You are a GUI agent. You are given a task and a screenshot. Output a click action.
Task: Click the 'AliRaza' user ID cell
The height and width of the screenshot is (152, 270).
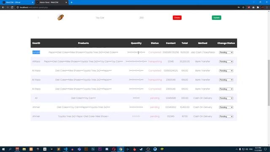tap(36, 61)
